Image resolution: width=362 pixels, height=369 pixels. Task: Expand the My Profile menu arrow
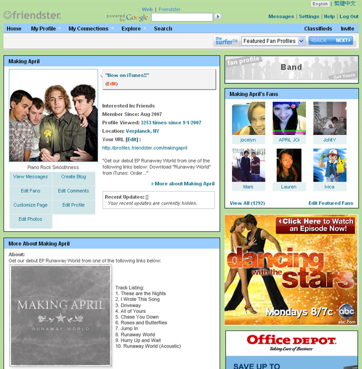pyautogui.click(x=59, y=29)
